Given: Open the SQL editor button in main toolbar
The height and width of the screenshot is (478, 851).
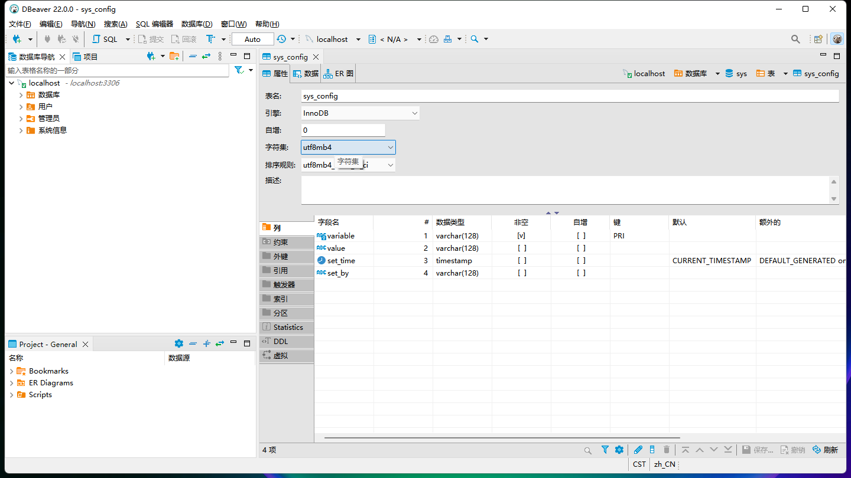Looking at the screenshot, I should [105, 39].
